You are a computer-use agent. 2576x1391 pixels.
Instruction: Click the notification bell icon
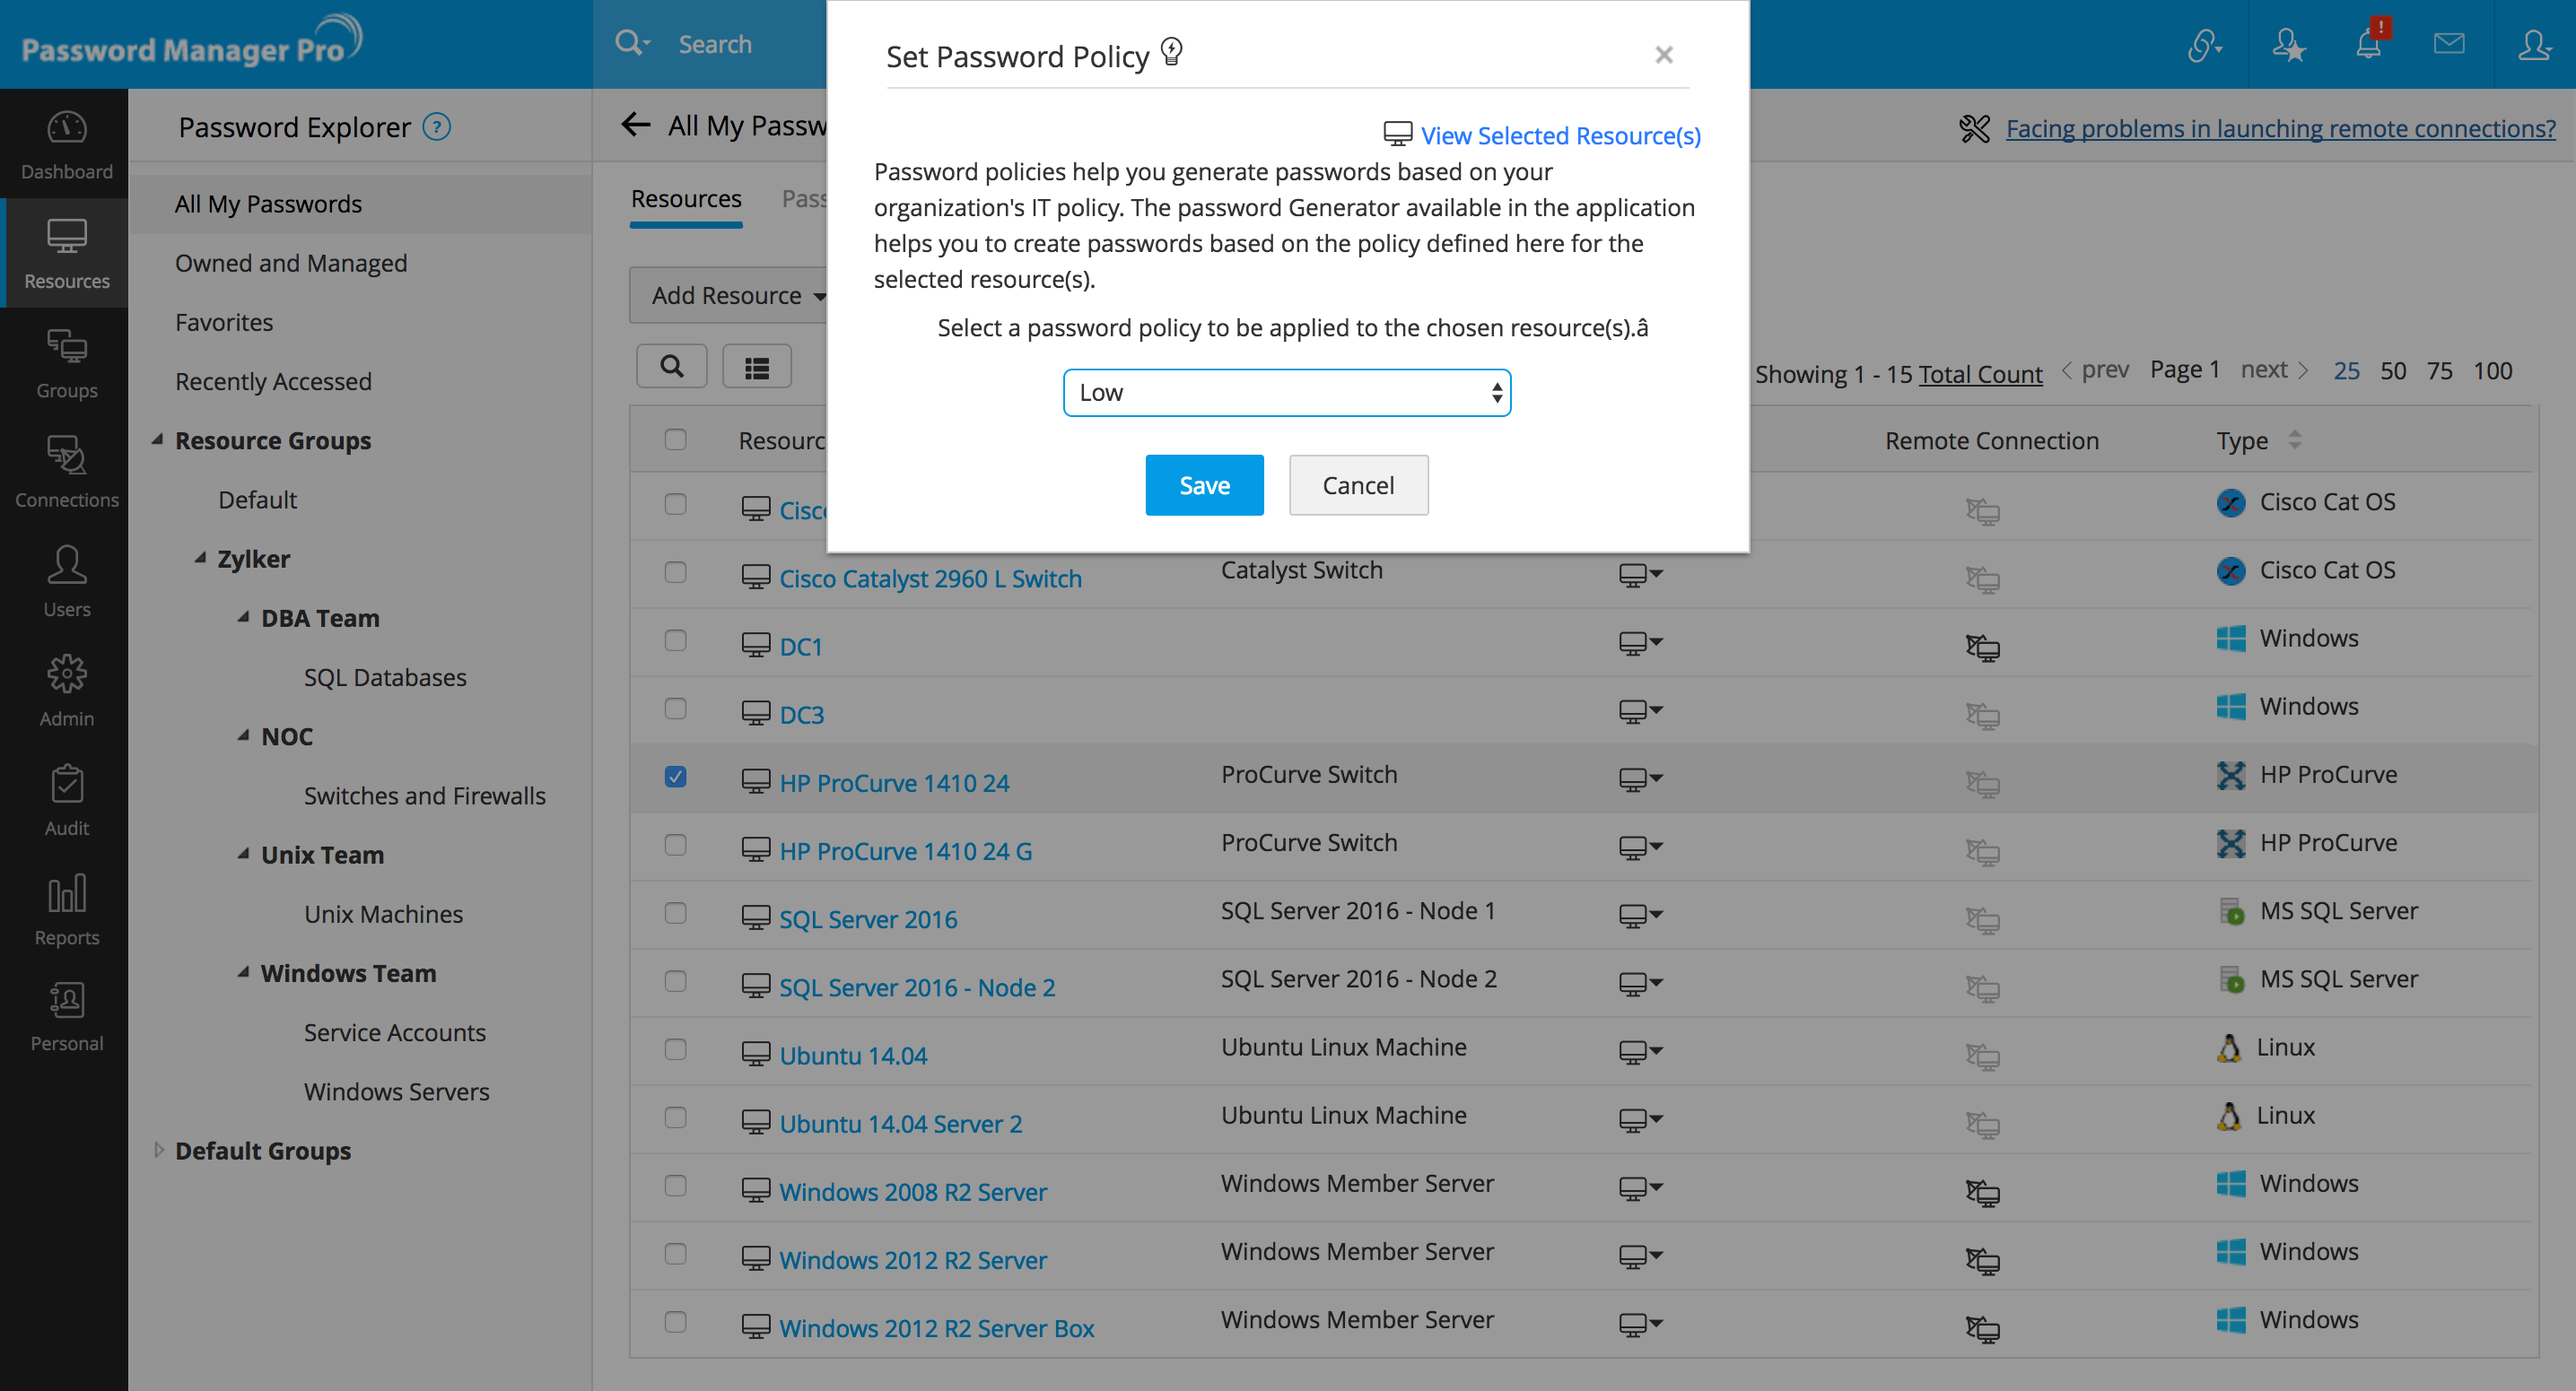(2368, 45)
